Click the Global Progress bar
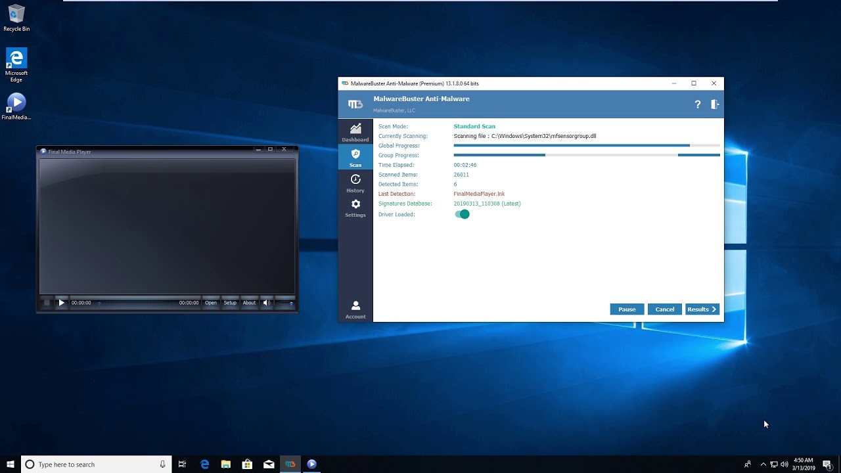Viewport: 841px width, 473px height. [587, 145]
